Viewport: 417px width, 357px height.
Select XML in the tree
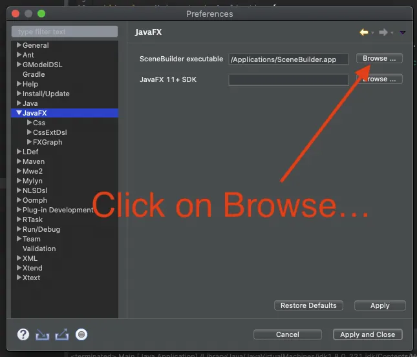(x=30, y=258)
